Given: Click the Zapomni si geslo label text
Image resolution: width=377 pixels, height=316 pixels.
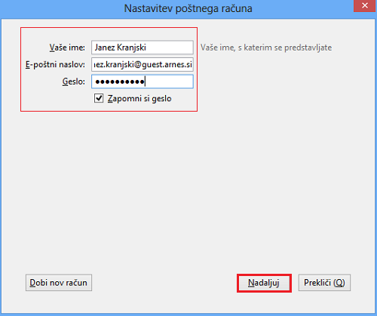Looking at the screenshot, I should coord(139,99).
